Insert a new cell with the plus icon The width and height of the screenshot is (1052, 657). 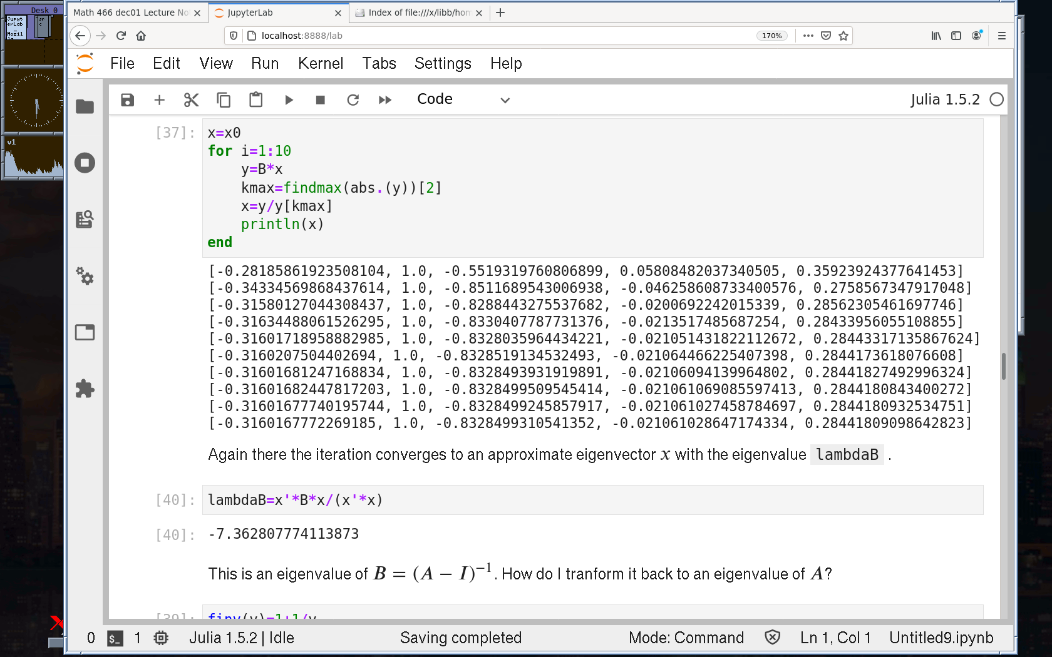click(x=160, y=100)
